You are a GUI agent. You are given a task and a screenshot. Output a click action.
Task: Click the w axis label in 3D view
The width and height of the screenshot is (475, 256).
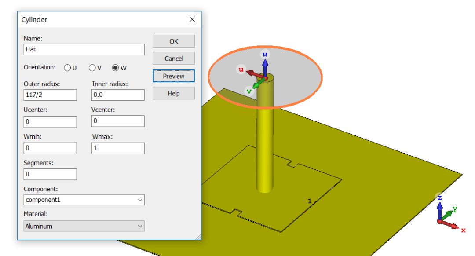point(265,54)
